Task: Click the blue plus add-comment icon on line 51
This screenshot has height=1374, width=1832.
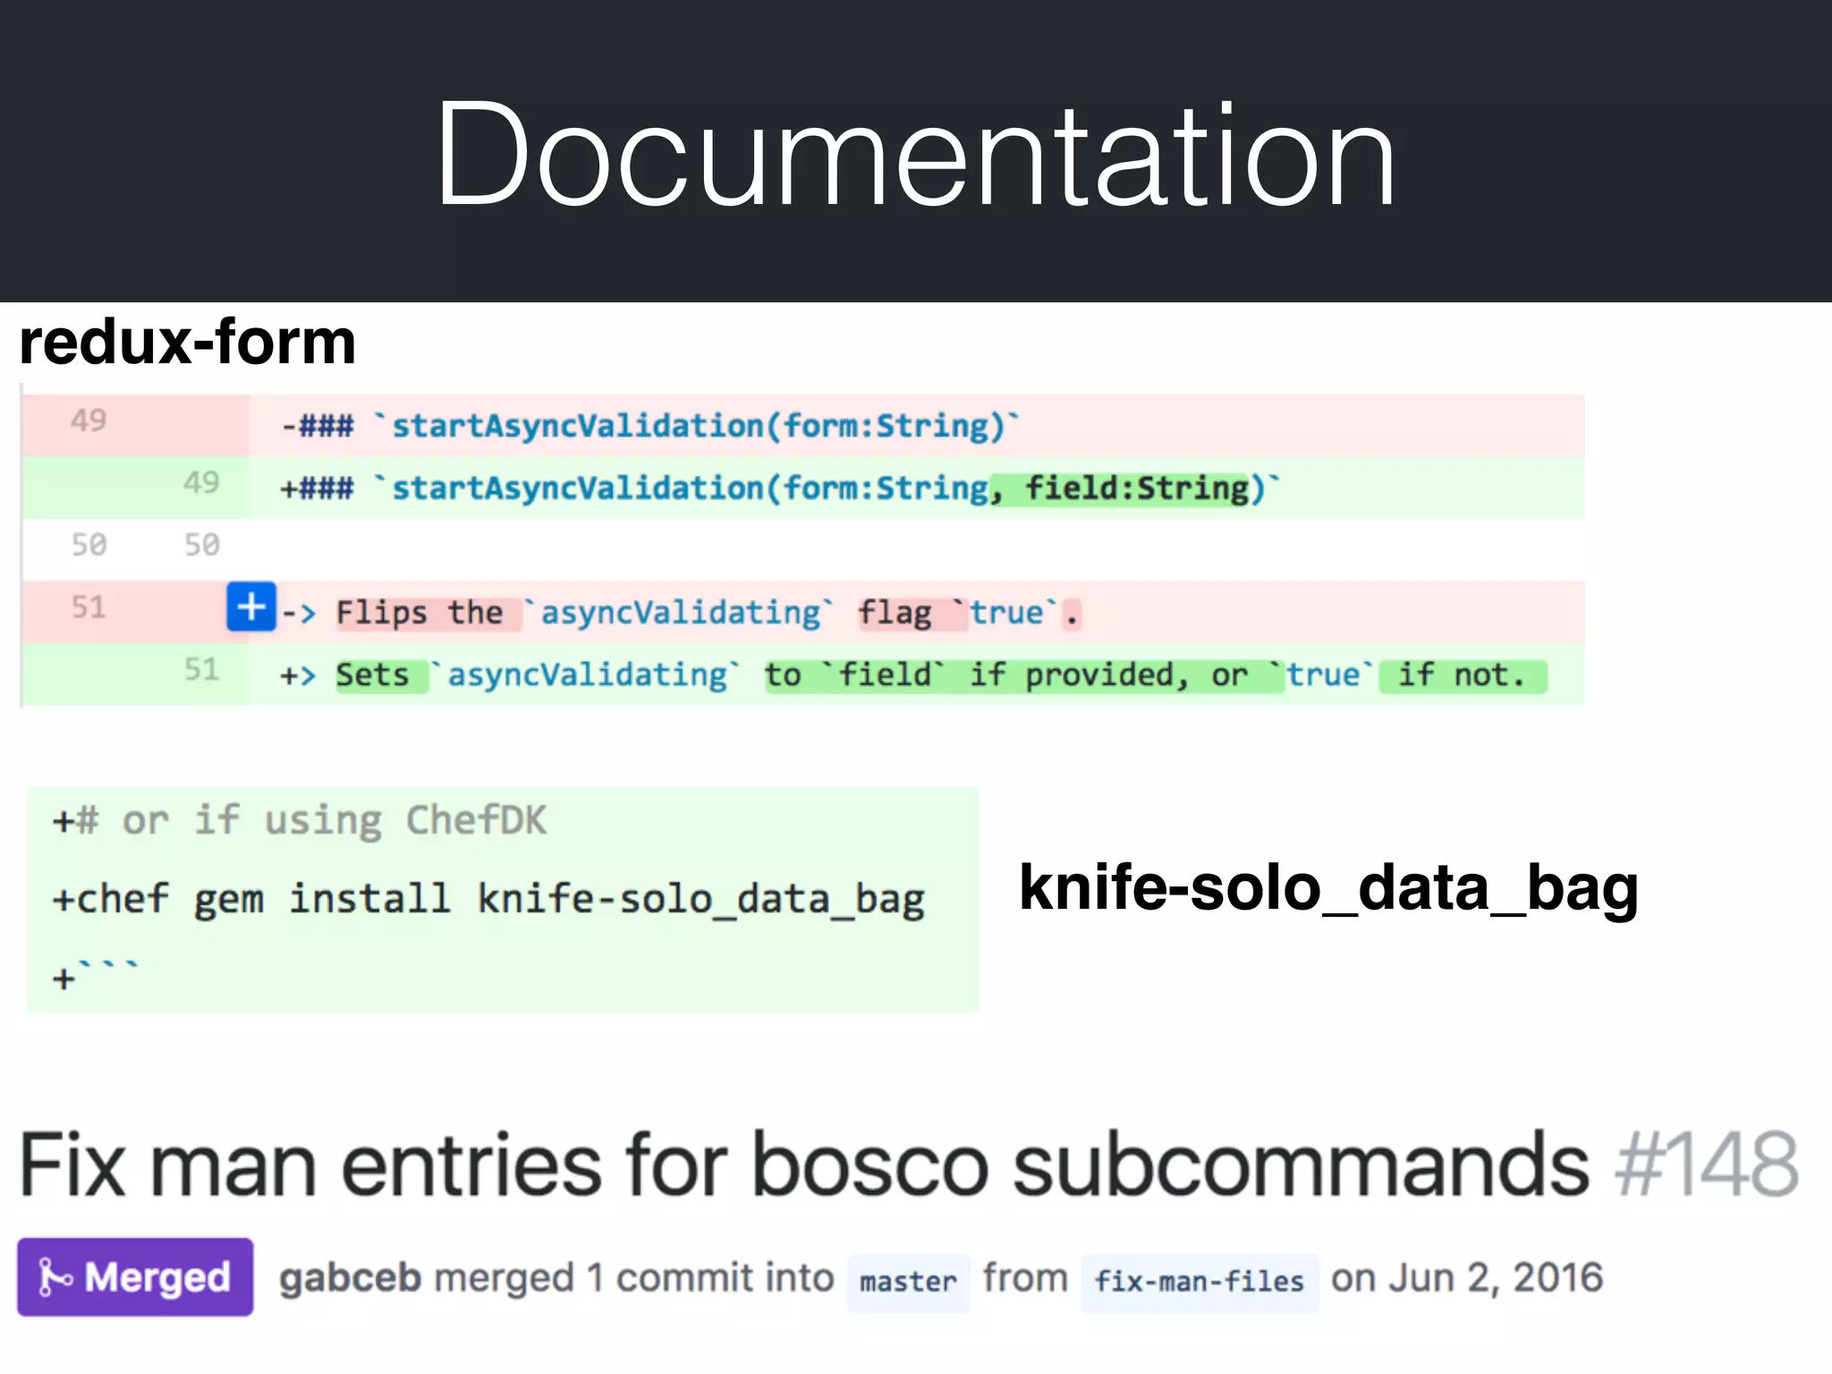Action: click(250, 606)
